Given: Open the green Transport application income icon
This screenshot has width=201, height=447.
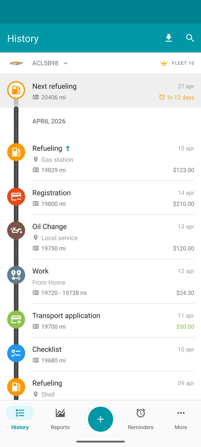Looking at the screenshot, I should pyautogui.click(x=16, y=320).
